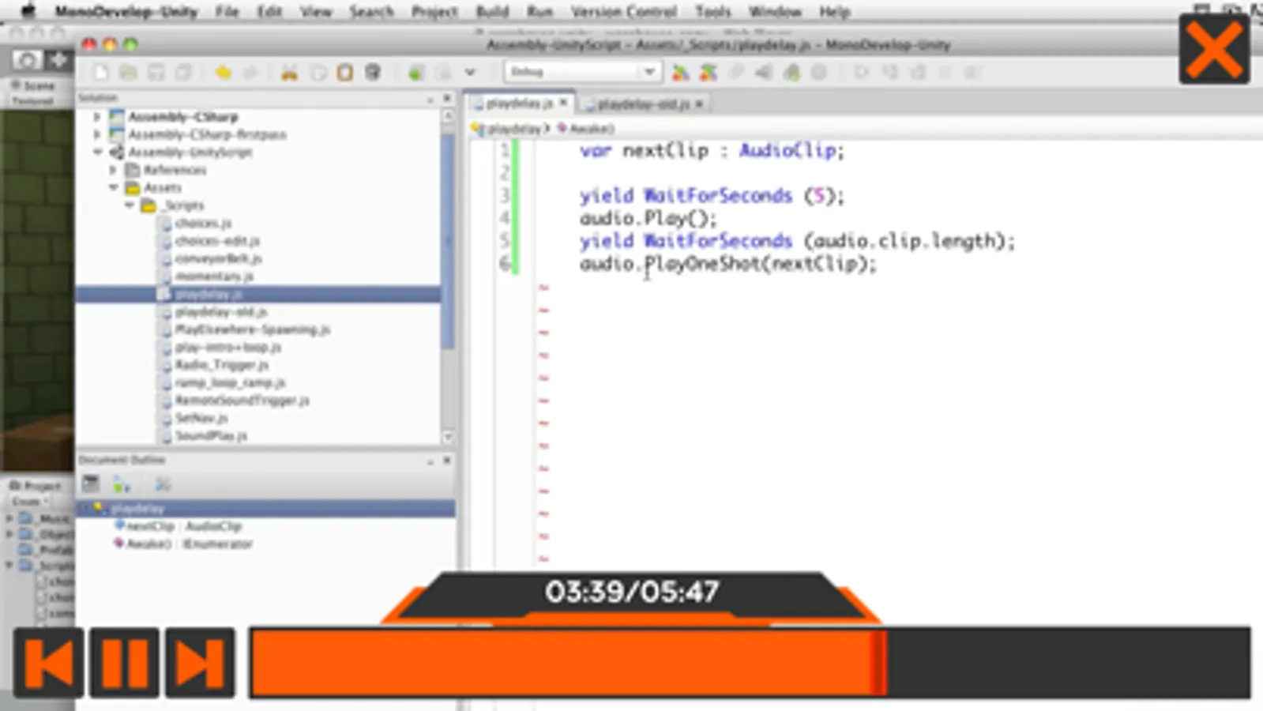Viewport: 1263px width, 711px height.
Task: Click the Undo arrow toolbar icon
Action: point(224,73)
